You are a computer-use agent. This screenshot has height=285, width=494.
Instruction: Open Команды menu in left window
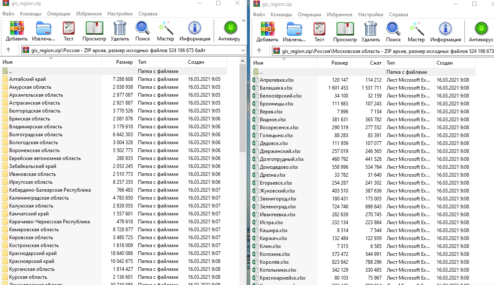click(30, 14)
